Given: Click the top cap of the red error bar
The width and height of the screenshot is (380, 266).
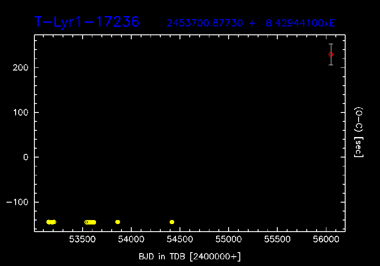Looking at the screenshot, I should (331, 44).
